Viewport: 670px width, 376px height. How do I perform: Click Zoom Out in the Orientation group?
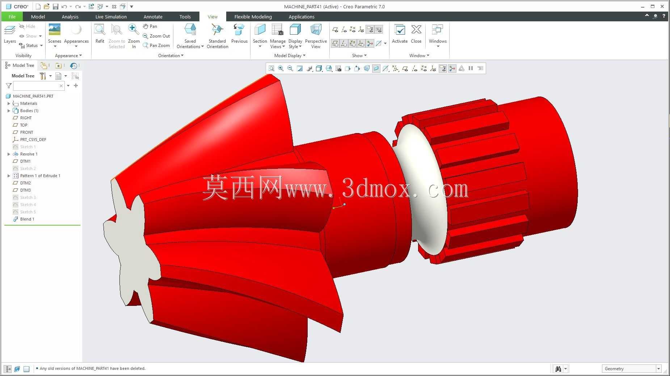click(x=156, y=36)
